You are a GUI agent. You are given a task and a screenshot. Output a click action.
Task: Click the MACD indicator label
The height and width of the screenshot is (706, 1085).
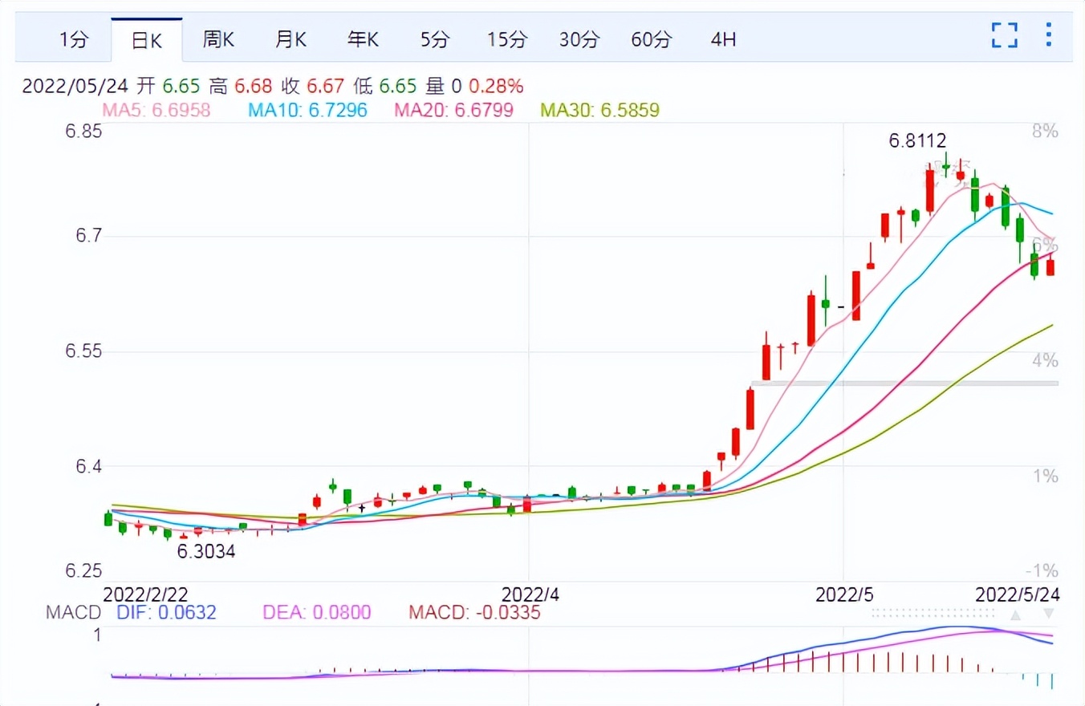tap(73, 612)
